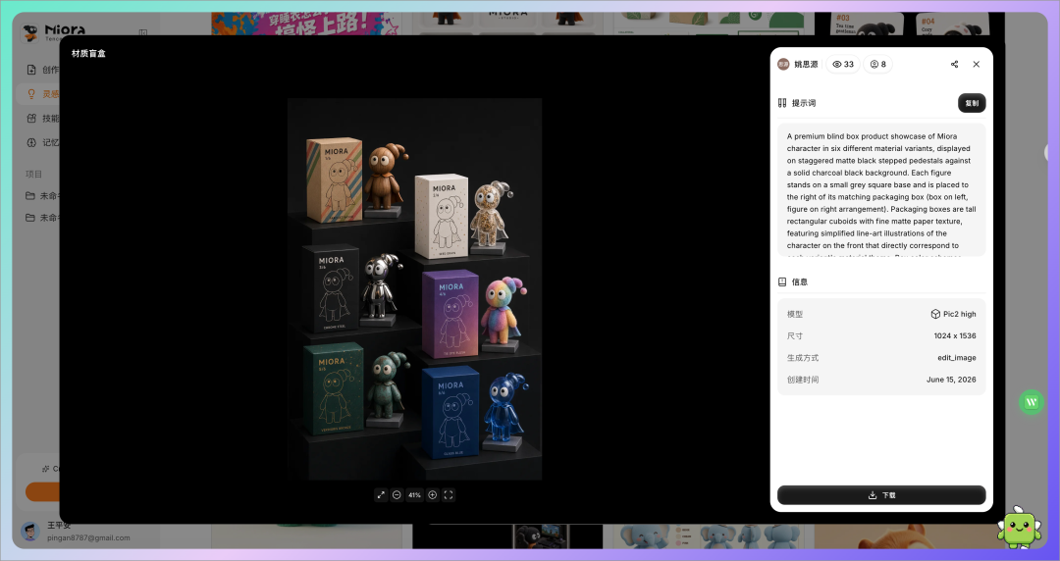
Task: Click the 创建时间 label
Action: point(803,380)
